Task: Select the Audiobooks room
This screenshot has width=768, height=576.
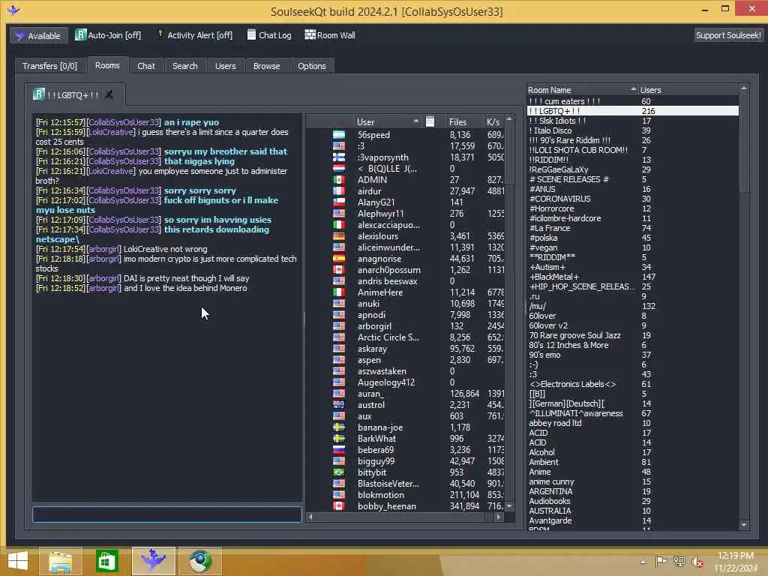Action: (633, 501)
